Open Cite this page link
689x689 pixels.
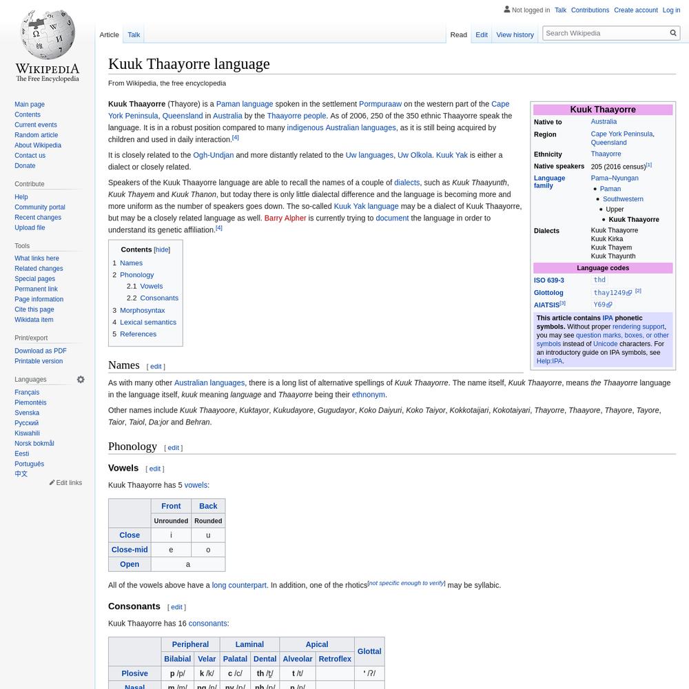click(x=34, y=309)
